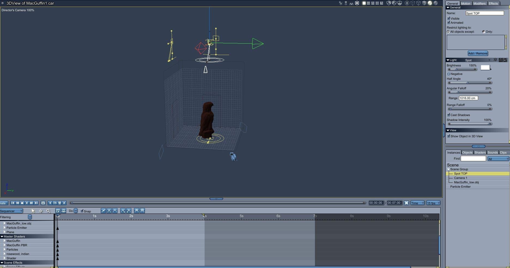Viewport: 510px width, 268px height.
Task: Click the Range input field
Action: [468, 98]
